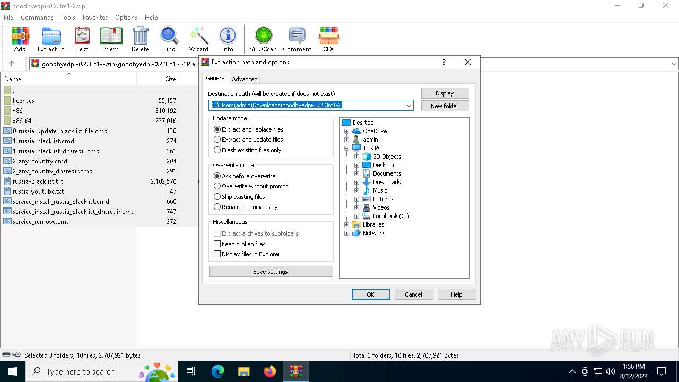Open Firefox from taskbar

270,371
